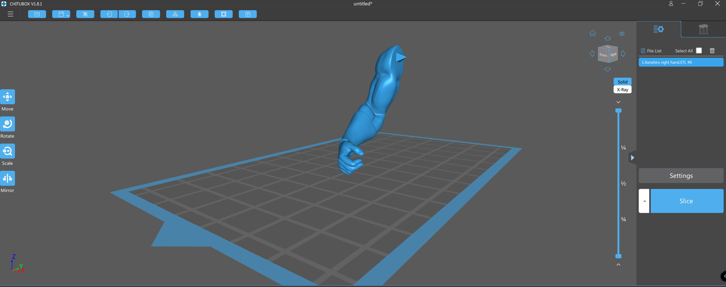Jump layer slider to ¾ mark

pyautogui.click(x=623, y=219)
